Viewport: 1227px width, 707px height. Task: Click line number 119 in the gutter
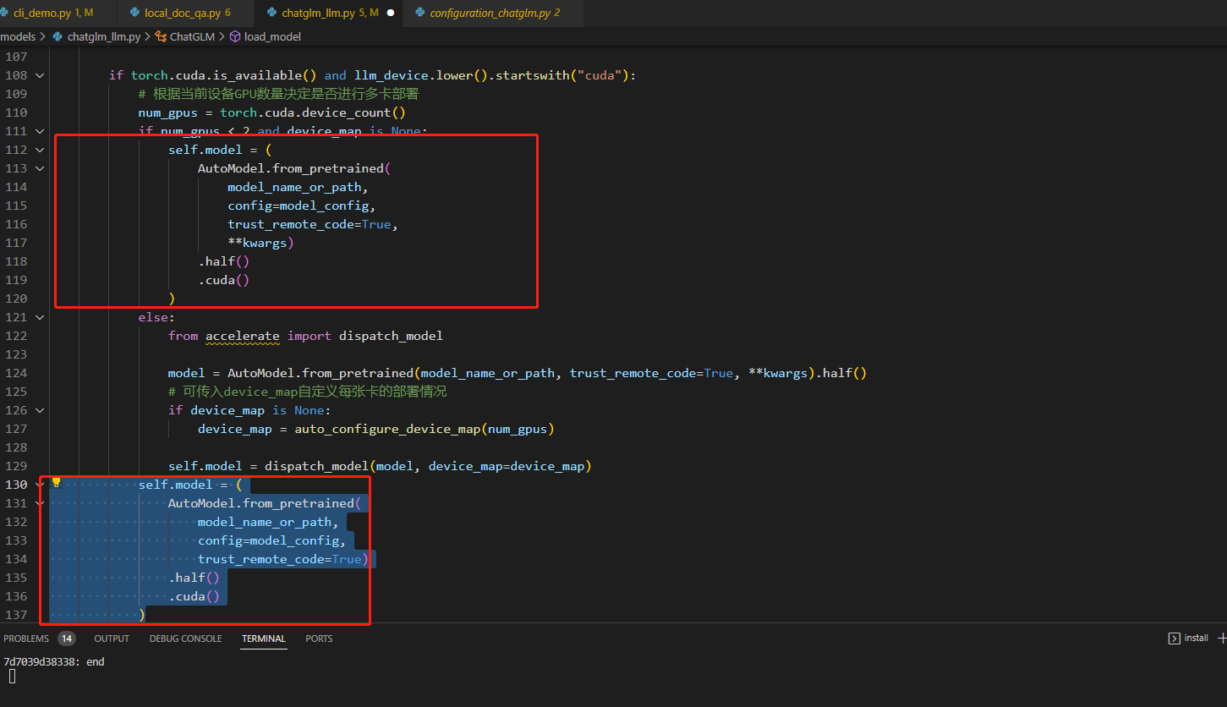(x=16, y=280)
